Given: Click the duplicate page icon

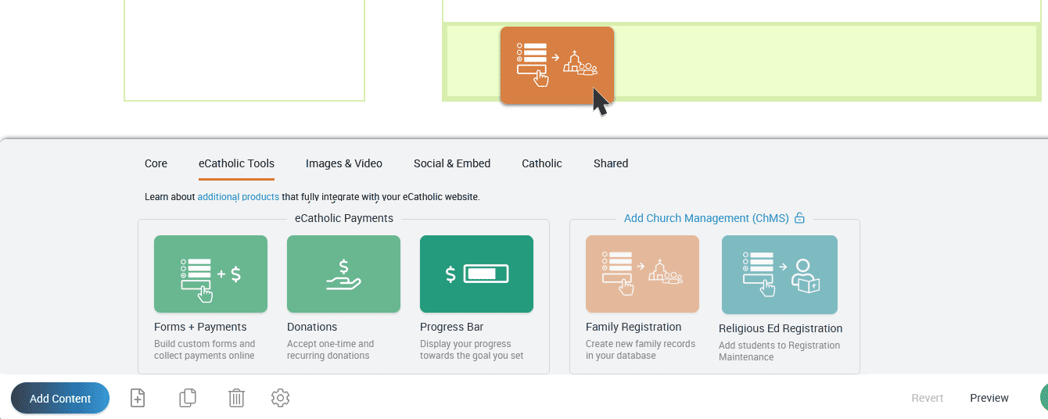Looking at the screenshot, I should coord(188,398).
